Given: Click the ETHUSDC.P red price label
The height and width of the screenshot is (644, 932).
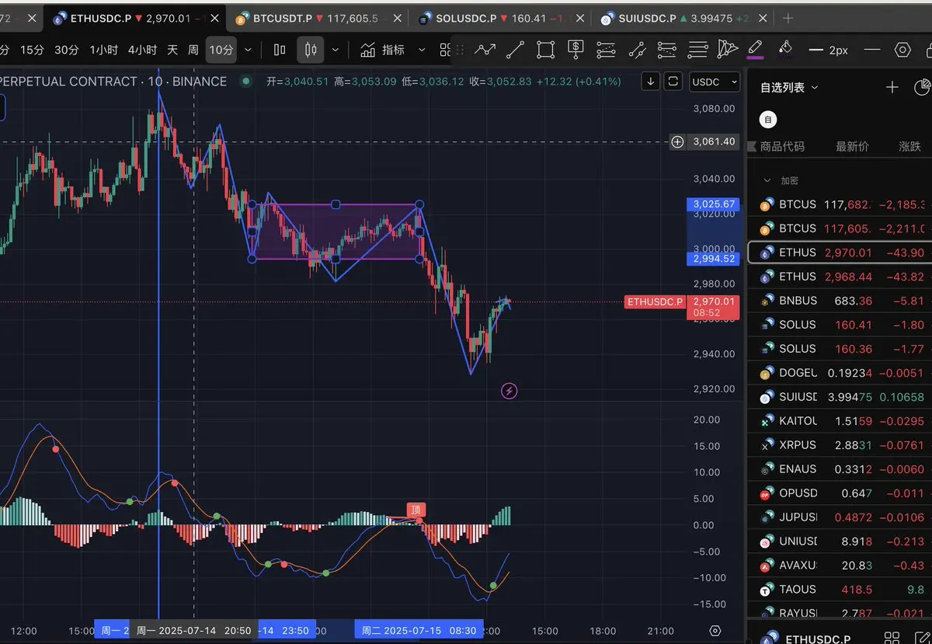Looking at the screenshot, I should [x=655, y=302].
